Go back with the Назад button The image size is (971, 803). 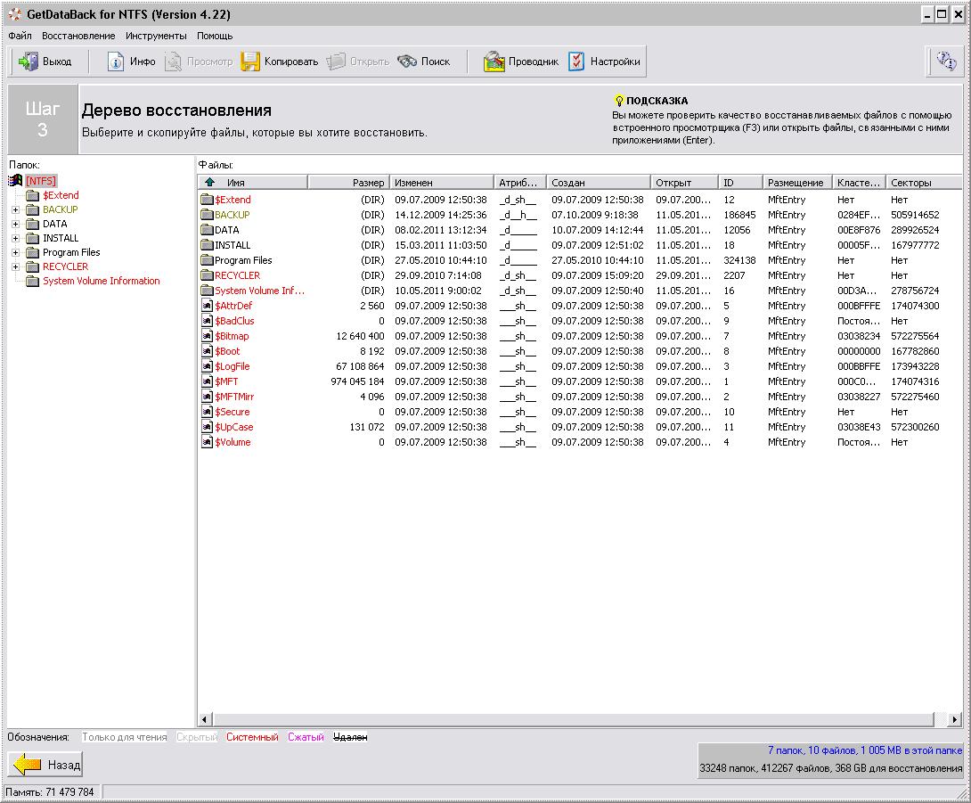tap(45, 765)
